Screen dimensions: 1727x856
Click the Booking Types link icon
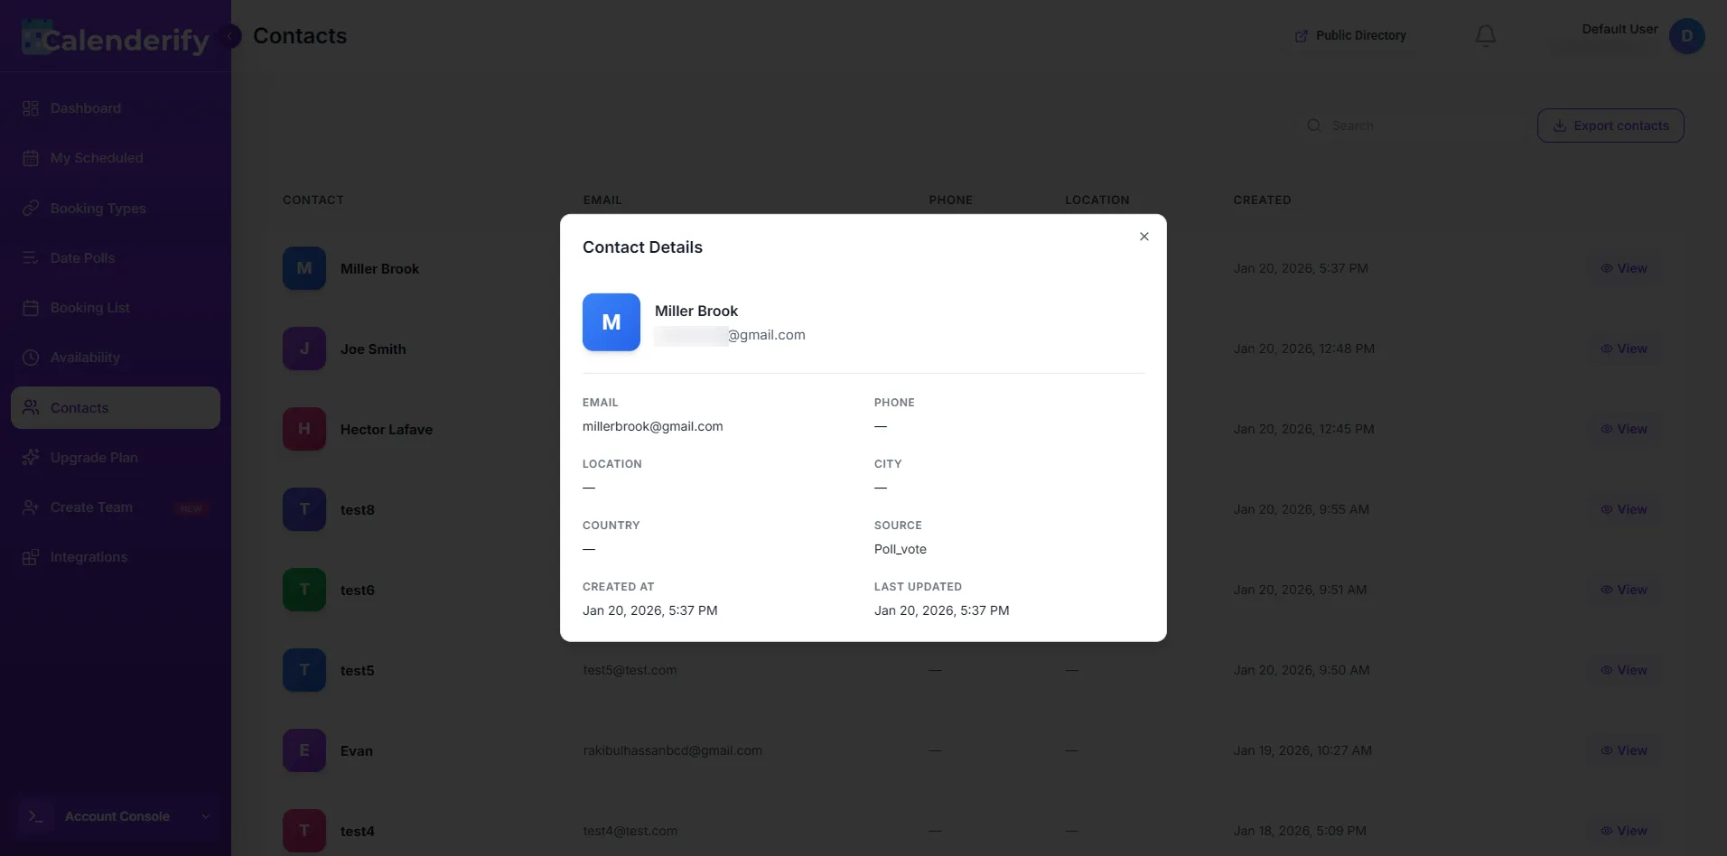tap(31, 209)
